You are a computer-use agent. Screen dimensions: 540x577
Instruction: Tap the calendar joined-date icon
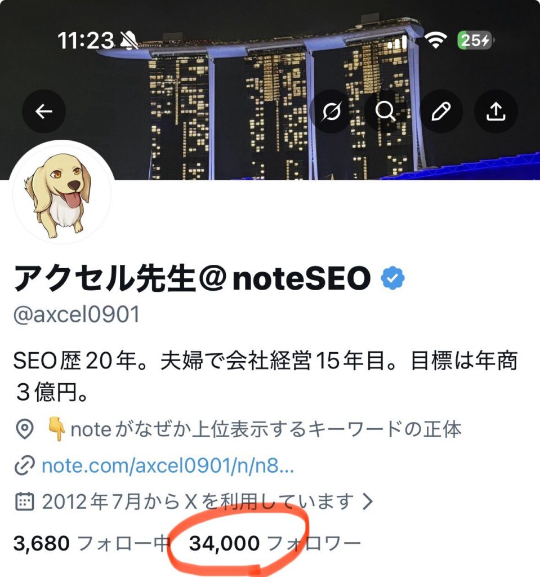25,501
